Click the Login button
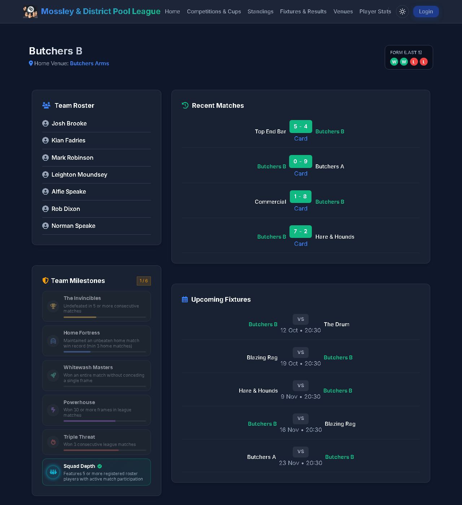The width and height of the screenshot is (462, 505). point(426,12)
